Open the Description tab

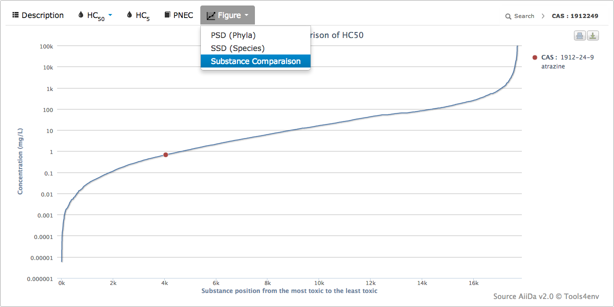43,15
